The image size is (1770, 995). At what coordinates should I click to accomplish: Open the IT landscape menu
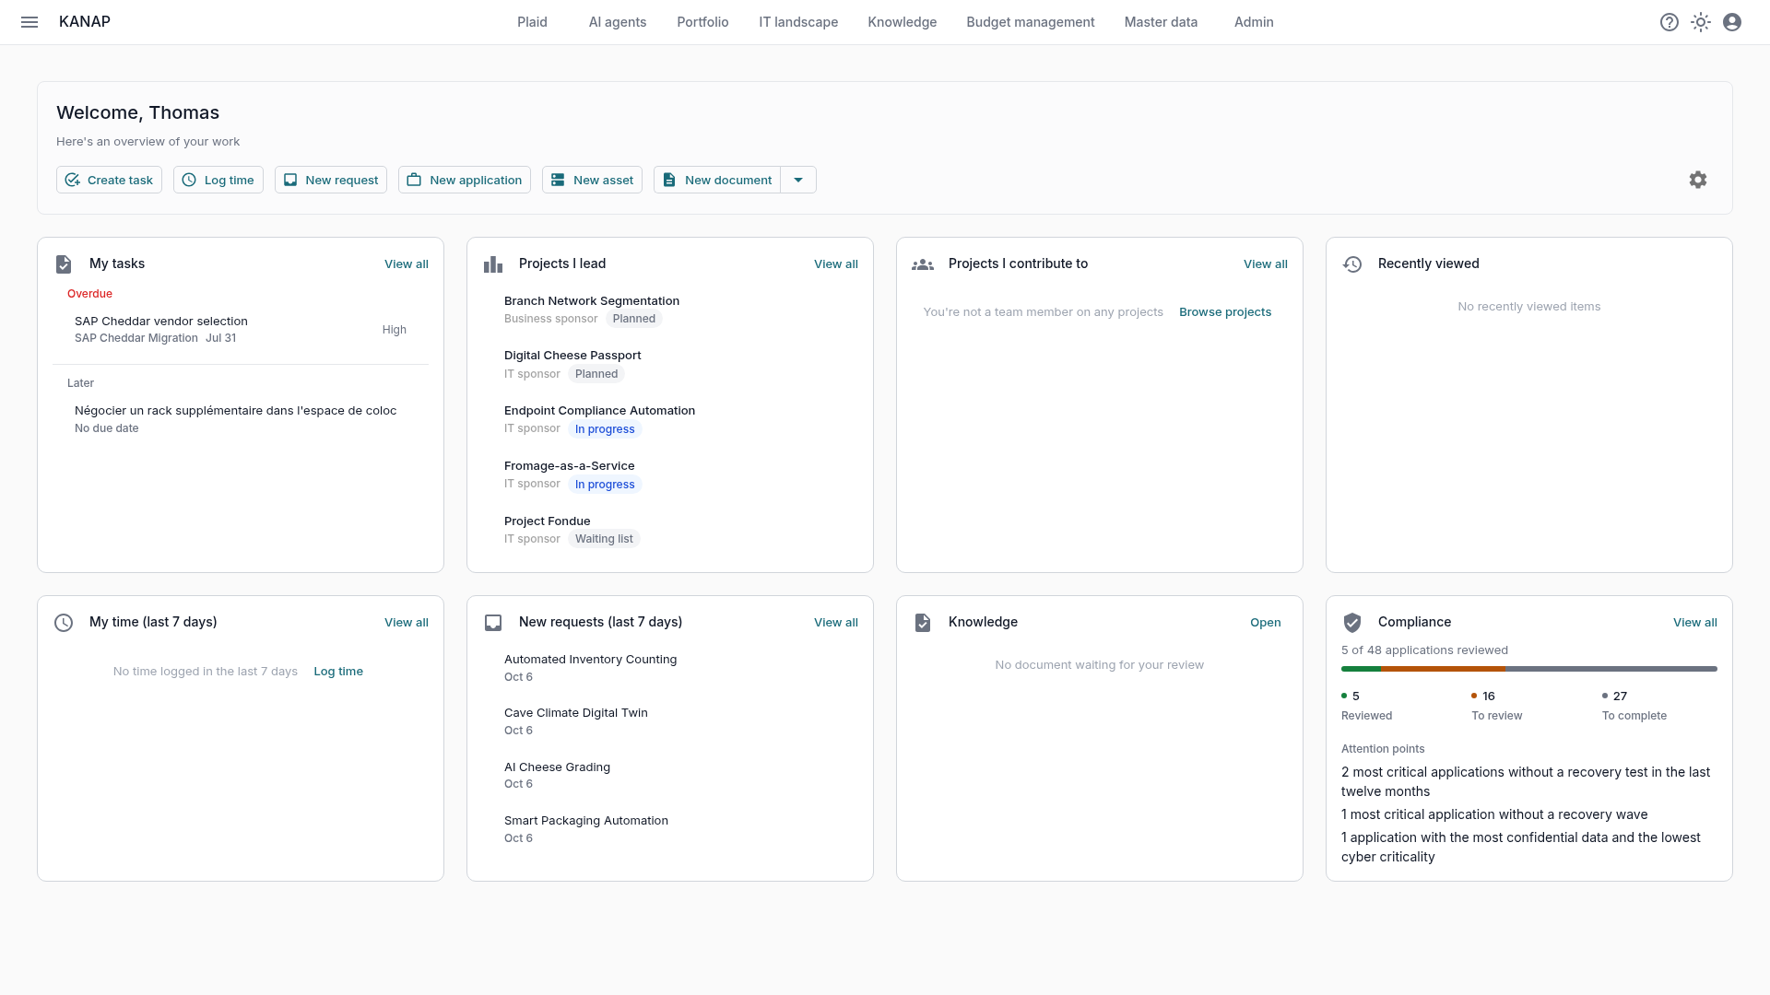tap(798, 22)
